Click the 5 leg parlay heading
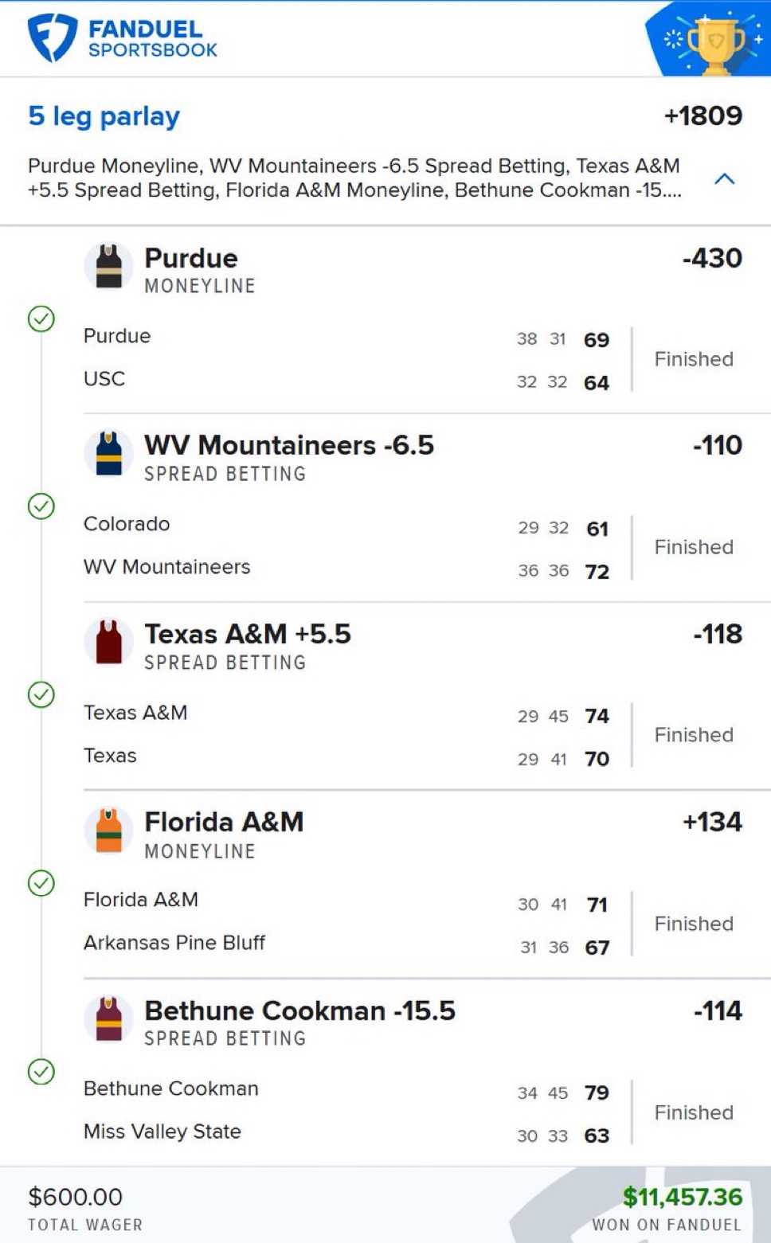 (x=104, y=116)
